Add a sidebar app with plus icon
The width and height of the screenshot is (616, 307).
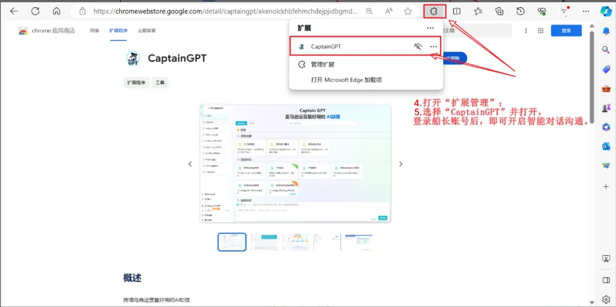coord(606,186)
